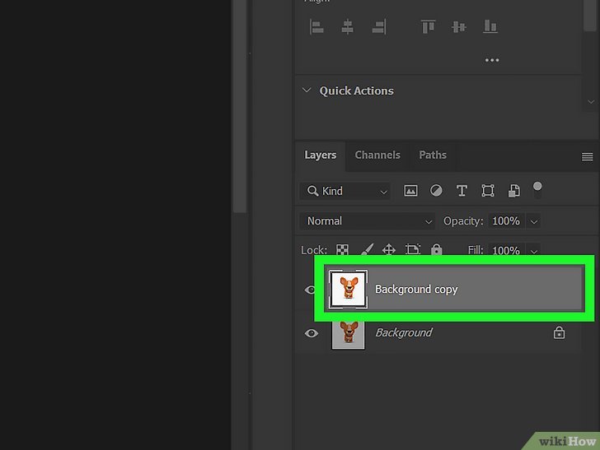Align bottom edges icon
The width and height of the screenshot is (600, 450).
click(x=490, y=27)
